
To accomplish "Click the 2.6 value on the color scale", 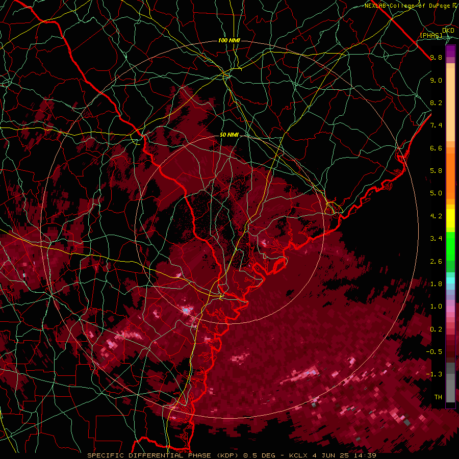I will (x=436, y=262).
